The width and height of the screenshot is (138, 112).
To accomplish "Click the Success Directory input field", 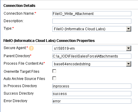I will pos(92,94).
